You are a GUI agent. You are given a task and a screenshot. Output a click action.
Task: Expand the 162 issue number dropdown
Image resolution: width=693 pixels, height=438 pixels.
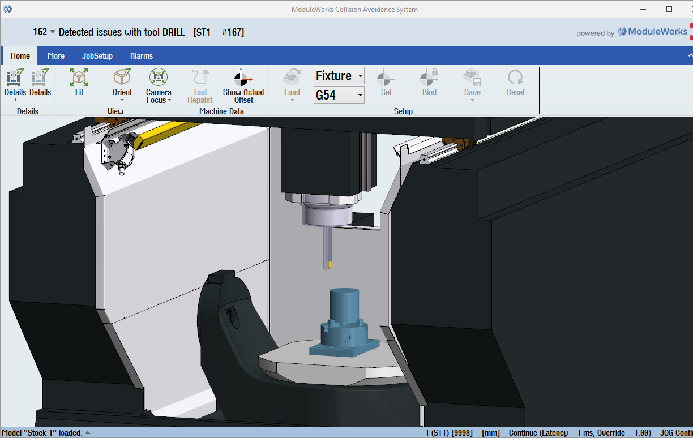tap(53, 32)
